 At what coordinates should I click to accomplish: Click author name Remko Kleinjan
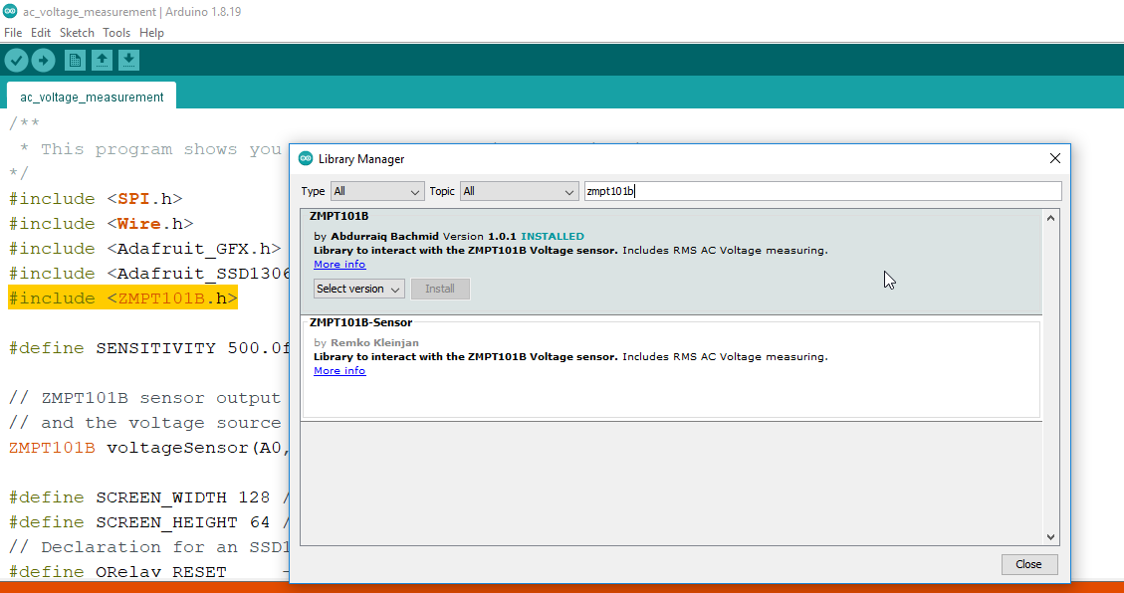click(375, 342)
